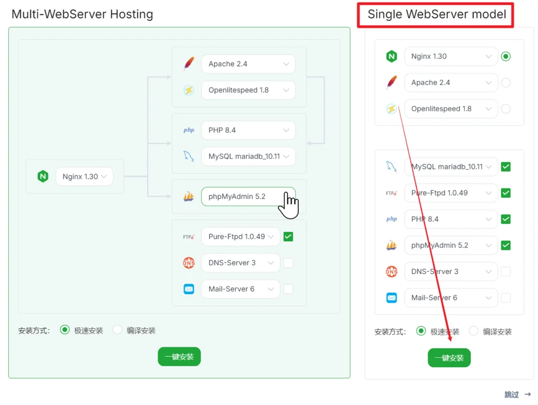
Task: Click the Mail-Server envelope icon in Single WebServer panel
Action: pos(391,298)
